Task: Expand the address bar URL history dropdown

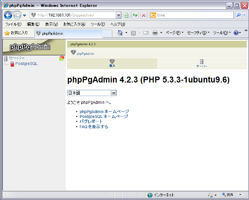Action: [x=119, y=15]
